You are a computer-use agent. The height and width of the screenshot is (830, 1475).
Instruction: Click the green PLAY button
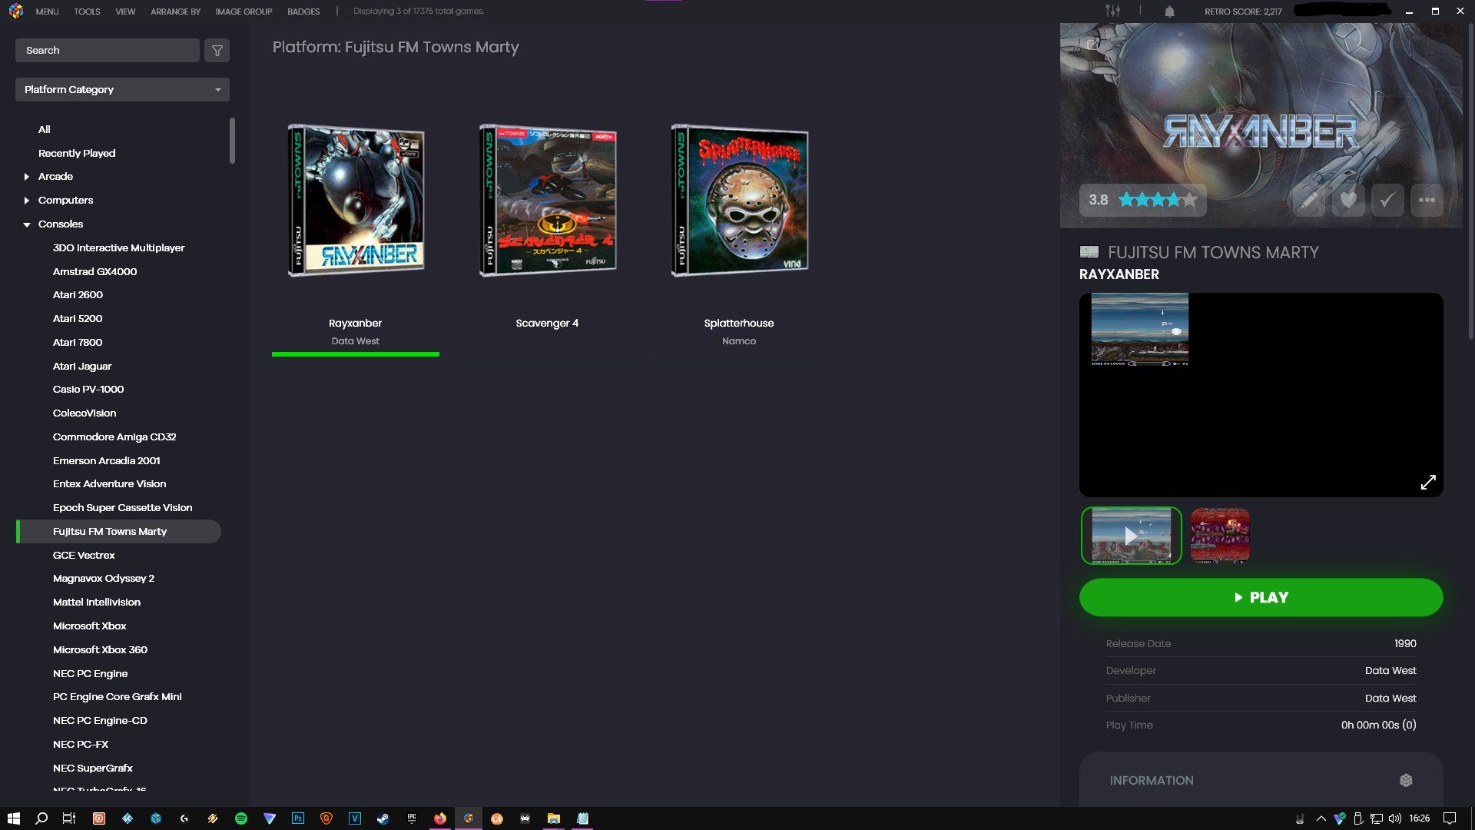tap(1261, 597)
